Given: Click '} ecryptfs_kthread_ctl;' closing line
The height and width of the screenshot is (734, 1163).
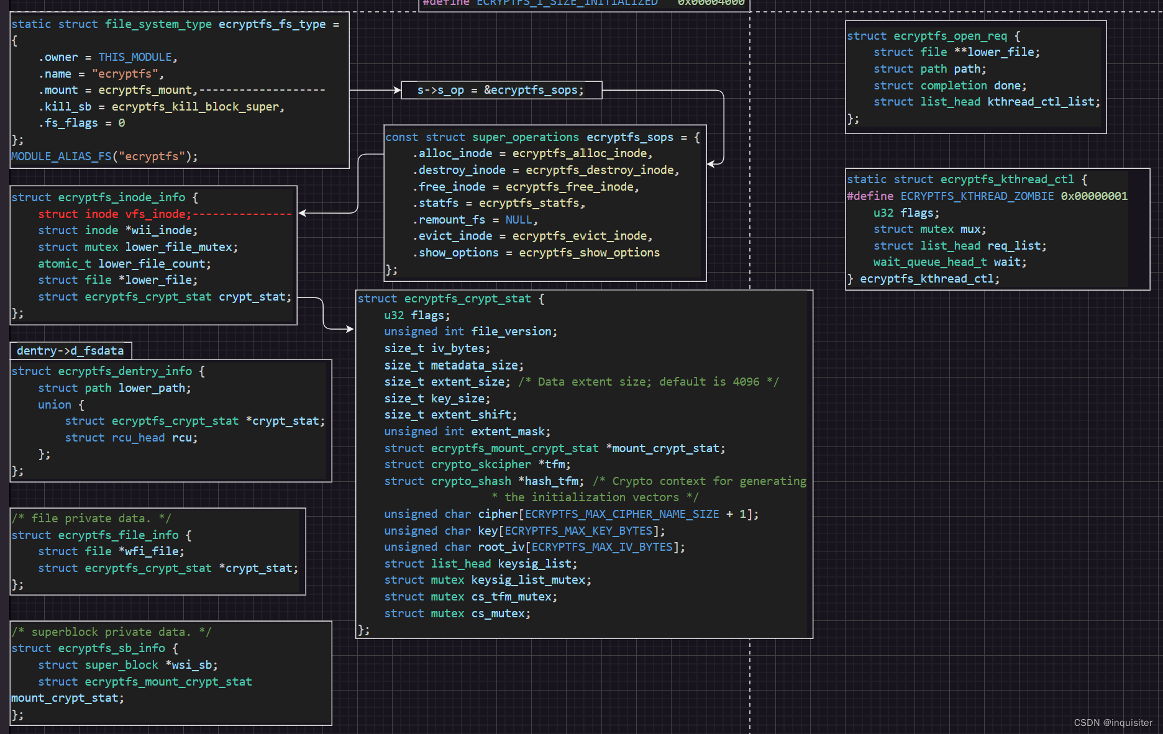Looking at the screenshot, I should coord(924,279).
